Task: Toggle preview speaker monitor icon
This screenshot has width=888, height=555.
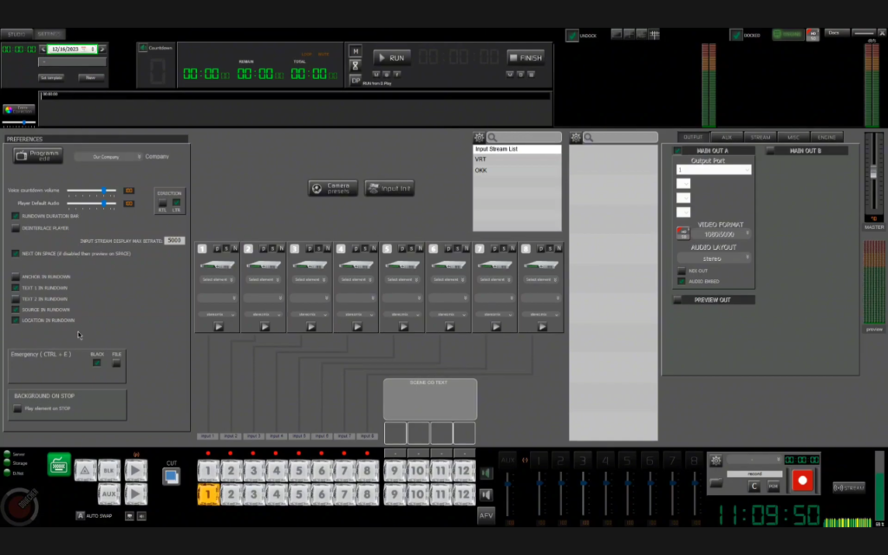Action: click(x=486, y=495)
